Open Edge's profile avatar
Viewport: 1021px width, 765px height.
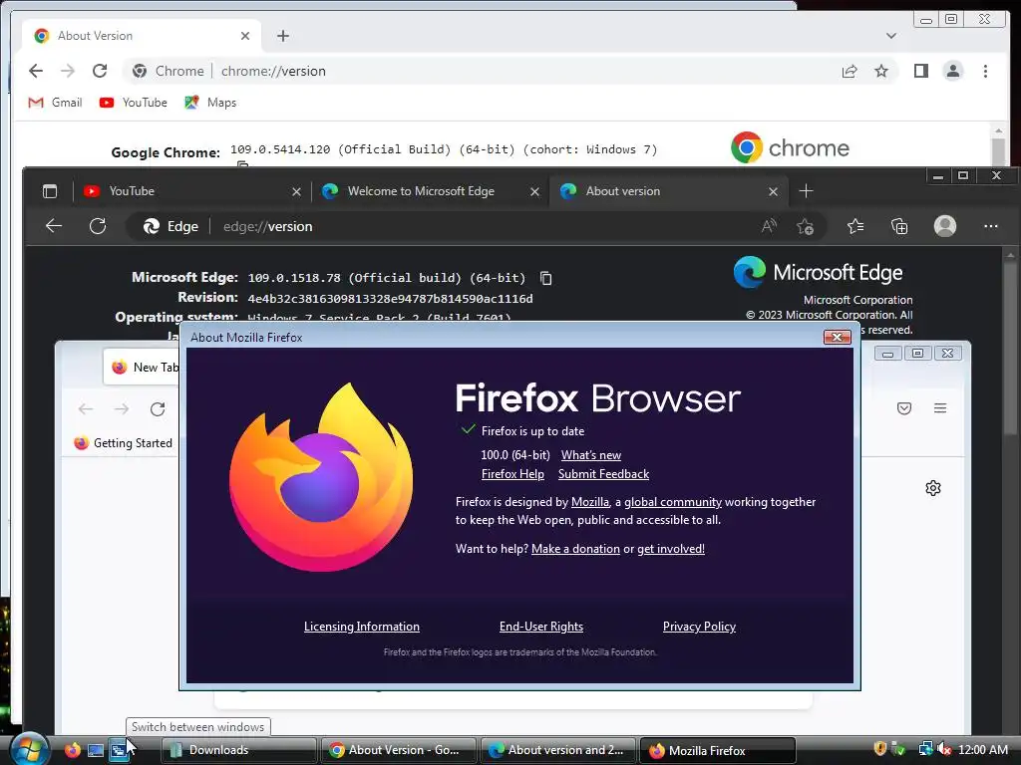pyautogui.click(x=945, y=226)
